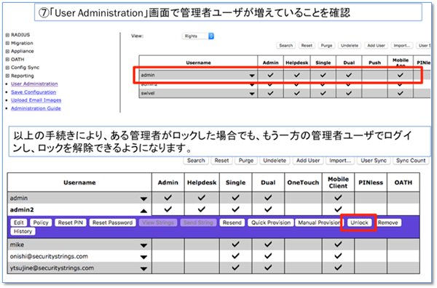Select the onishi@securitystrings.com username cell
Screen dimensions: 437x288
pos(79,257)
